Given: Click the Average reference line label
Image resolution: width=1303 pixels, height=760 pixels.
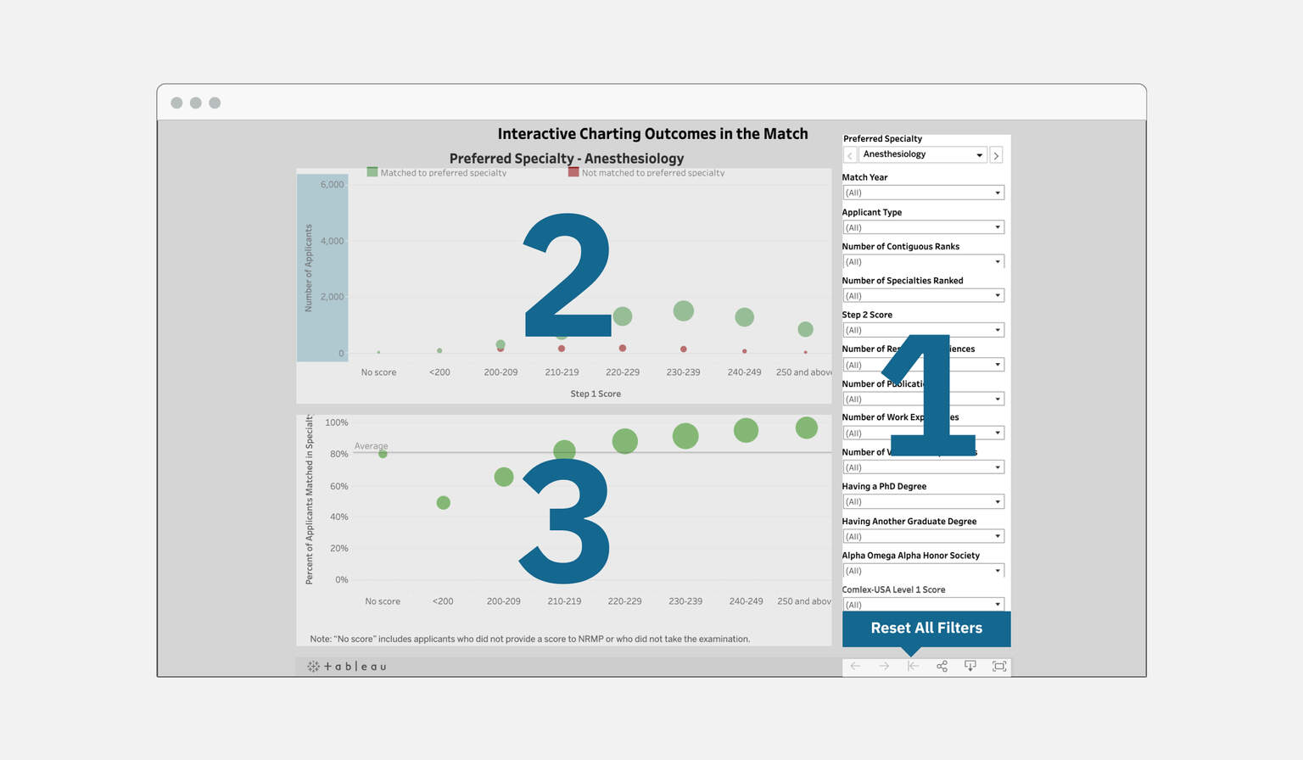Looking at the screenshot, I should pyautogui.click(x=371, y=446).
